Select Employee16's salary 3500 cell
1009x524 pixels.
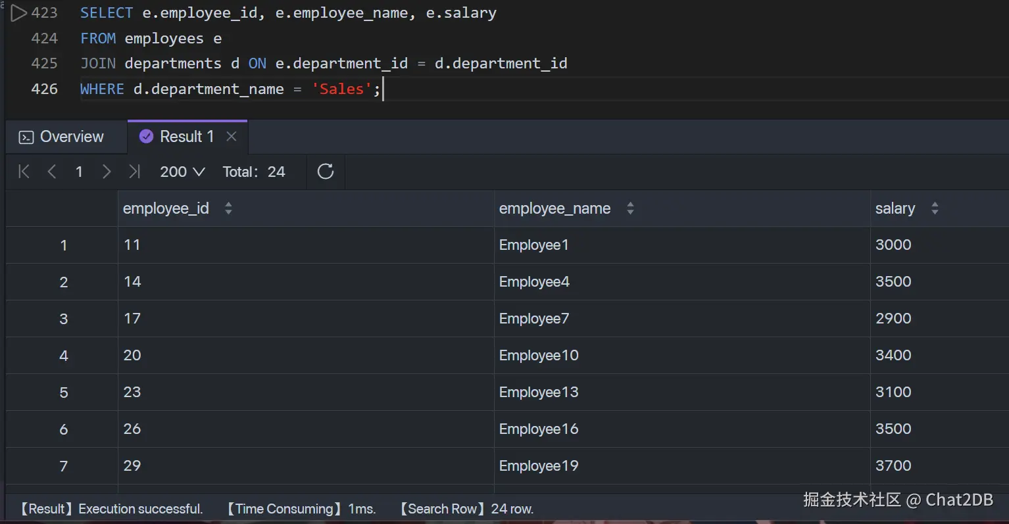(940, 429)
